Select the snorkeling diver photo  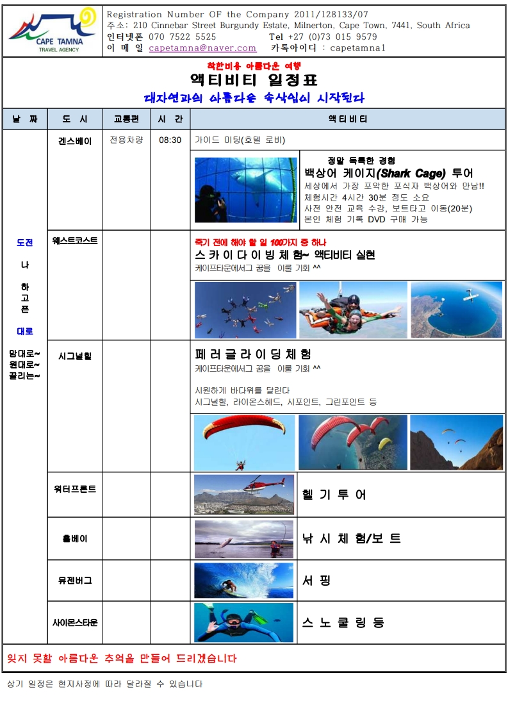[x=244, y=622]
